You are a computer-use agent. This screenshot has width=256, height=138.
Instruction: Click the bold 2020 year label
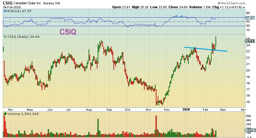pos(186,109)
